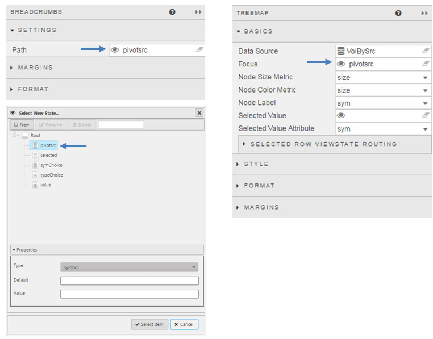Viewport: 433px width, 339px height.
Task: Click the Selected Value eye icon
Action: 341,116
